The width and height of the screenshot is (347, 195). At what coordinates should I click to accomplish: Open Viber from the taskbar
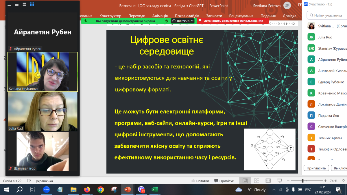point(141,190)
